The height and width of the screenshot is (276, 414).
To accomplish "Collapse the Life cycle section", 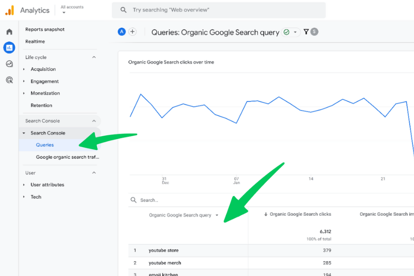I will (x=94, y=57).
